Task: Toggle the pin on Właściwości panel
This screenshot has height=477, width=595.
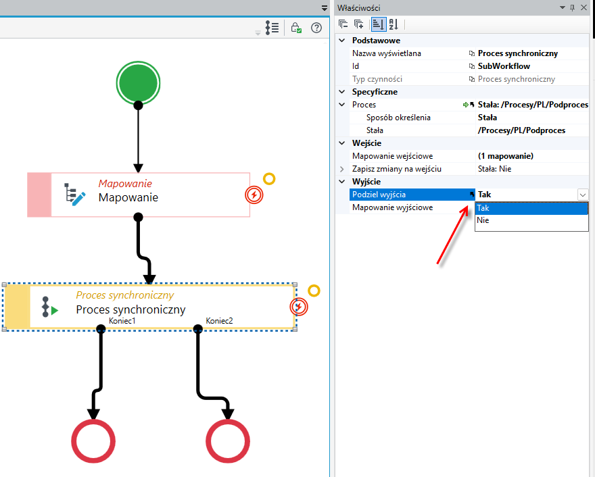Action: click(x=573, y=7)
